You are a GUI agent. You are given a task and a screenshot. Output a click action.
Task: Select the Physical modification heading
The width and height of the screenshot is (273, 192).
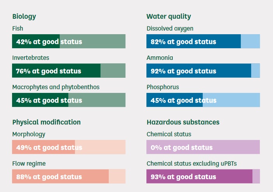click(47, 122)
